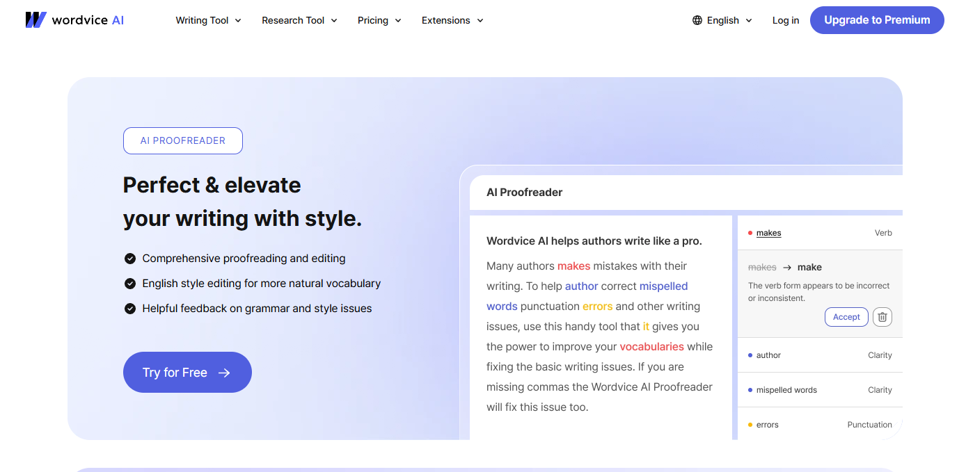The width and height of the screenshot is (966, 472).
Task: Click the blue highlighted word author in text
Action: pos(582,286)
